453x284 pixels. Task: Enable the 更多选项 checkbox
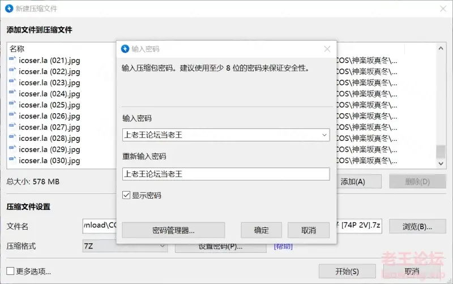(10, 271)
